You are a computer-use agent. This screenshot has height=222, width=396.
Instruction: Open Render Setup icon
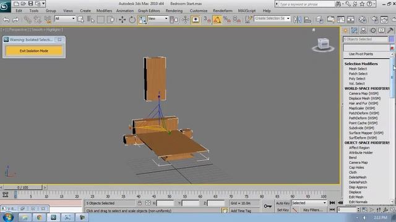[x=374, y=19]
